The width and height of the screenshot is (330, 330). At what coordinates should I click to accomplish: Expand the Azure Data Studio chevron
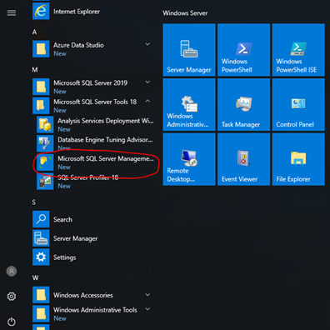coord(147,44)
